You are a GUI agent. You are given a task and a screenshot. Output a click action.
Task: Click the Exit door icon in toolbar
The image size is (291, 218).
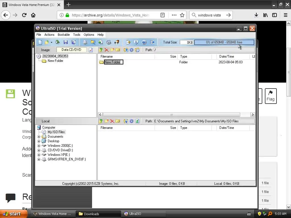pyautogui.click(x=152, y=42)
